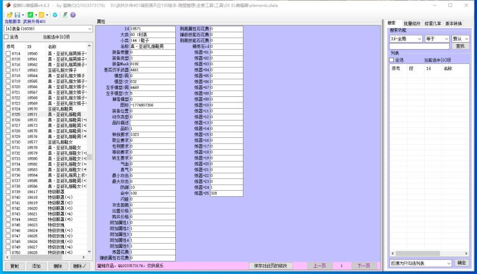The height and width of the screenshot is (274, 477).
Task: Expand the save icon dropdown arrow
Action: pyautogui.click(x=23, y=15)
